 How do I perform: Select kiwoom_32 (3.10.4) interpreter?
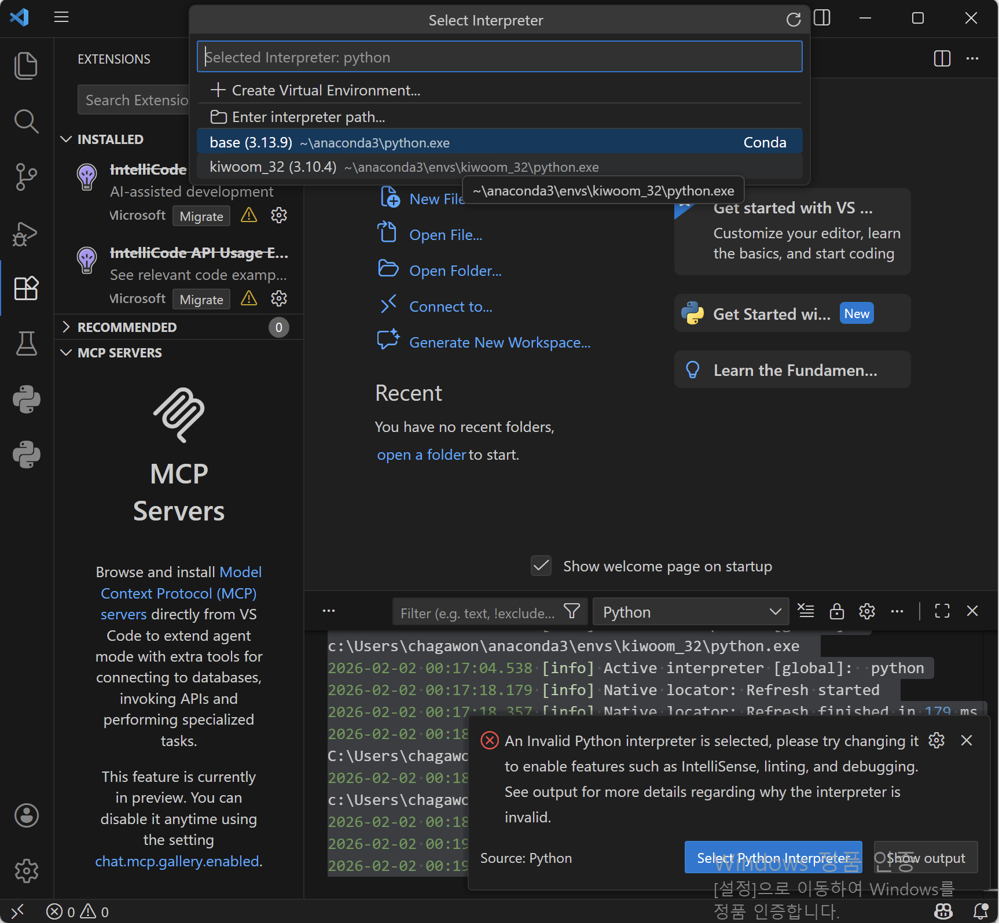[x=499, y=167]
